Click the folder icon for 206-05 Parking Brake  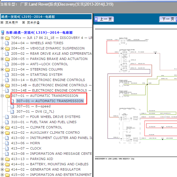tap(7, 59)
